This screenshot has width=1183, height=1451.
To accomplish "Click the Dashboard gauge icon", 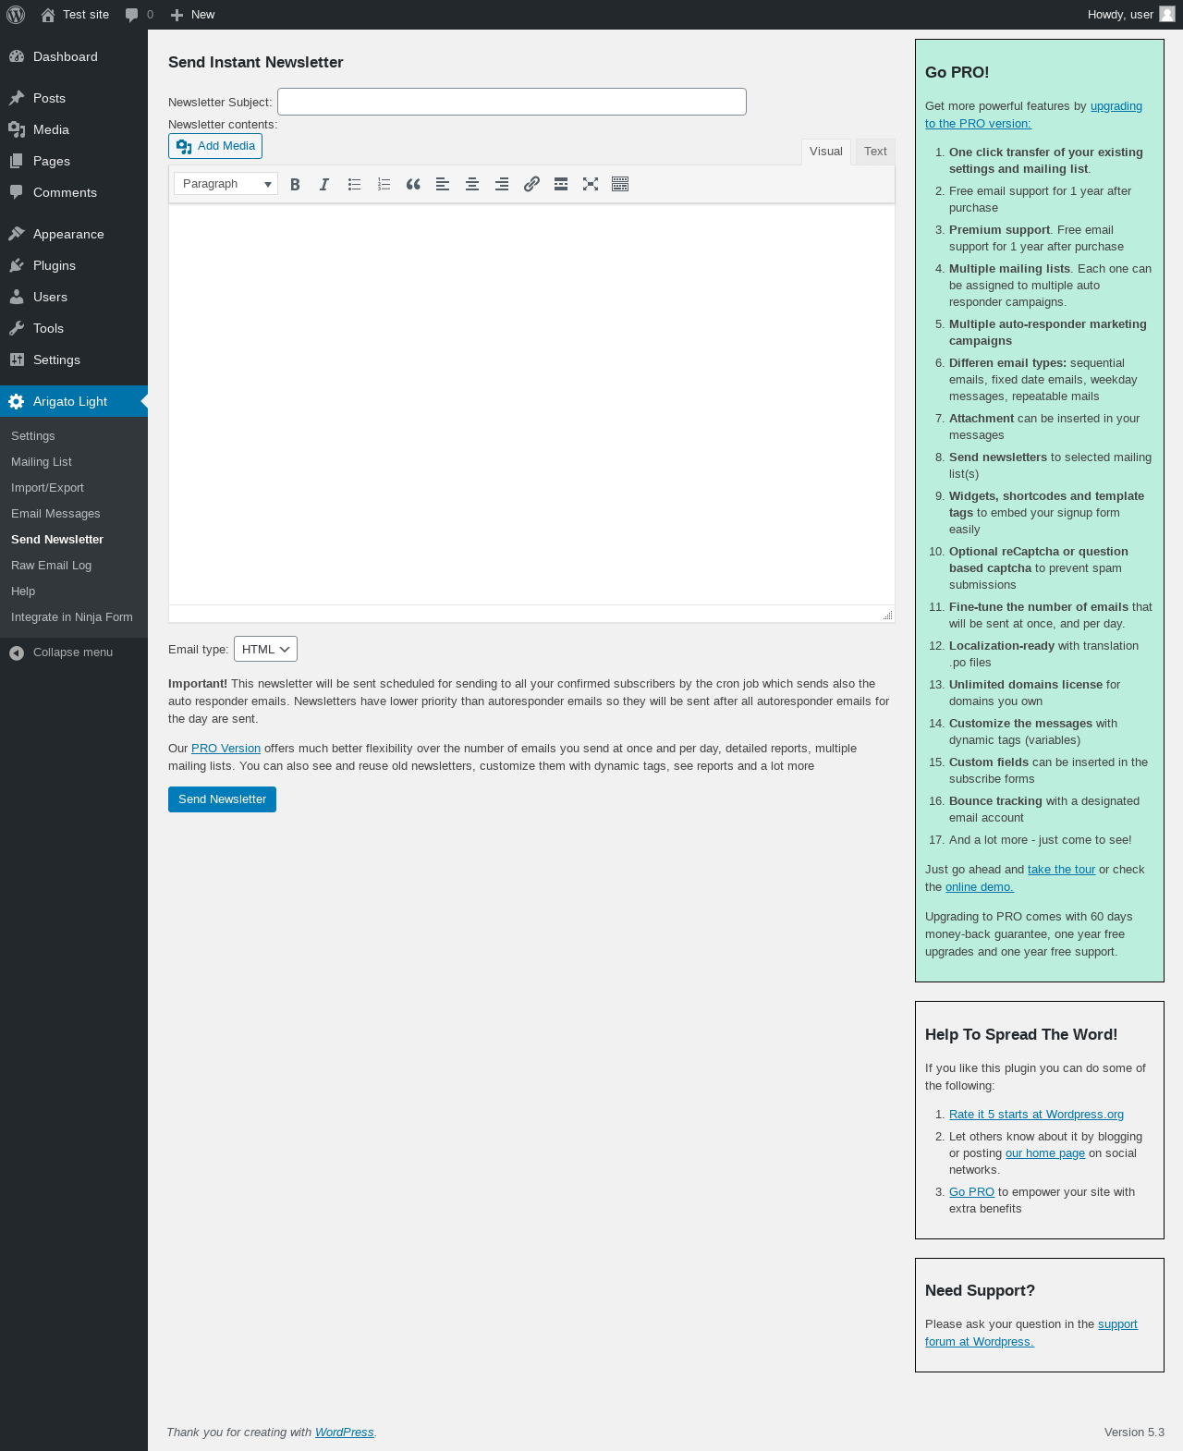I will 17,56.
